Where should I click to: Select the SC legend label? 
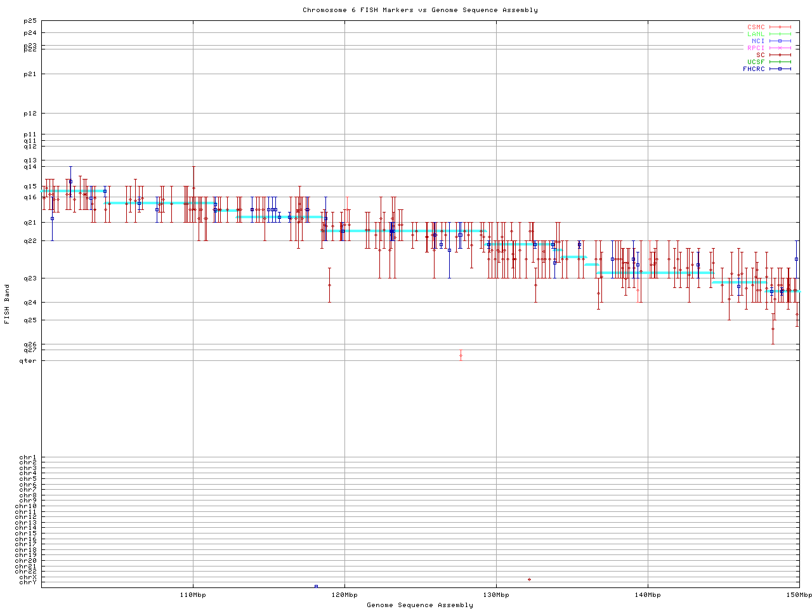(760, 55)
